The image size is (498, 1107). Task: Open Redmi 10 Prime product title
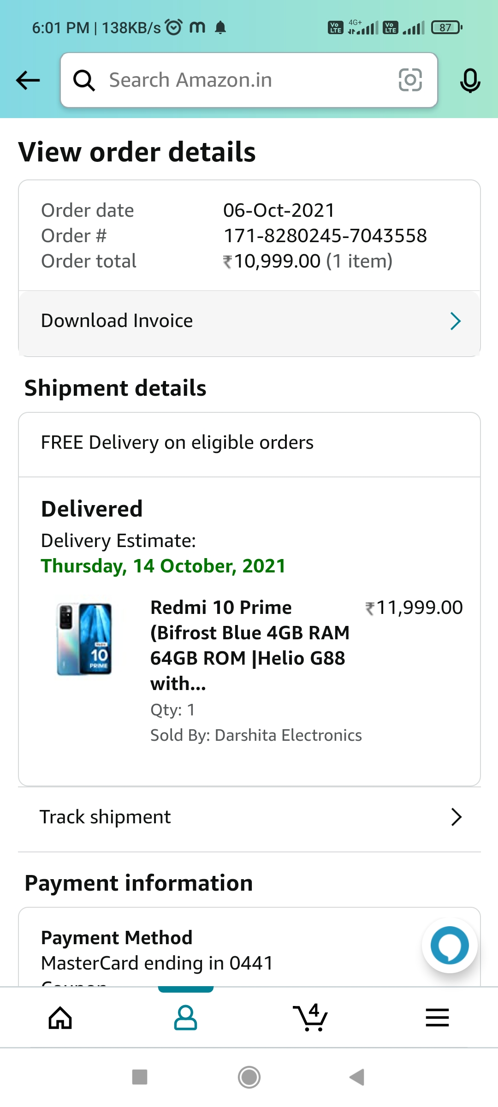[x=249, y=645]
